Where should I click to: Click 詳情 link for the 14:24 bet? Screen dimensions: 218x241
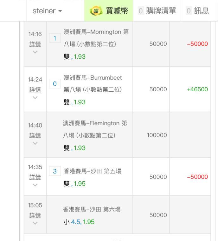pos(35,90)
